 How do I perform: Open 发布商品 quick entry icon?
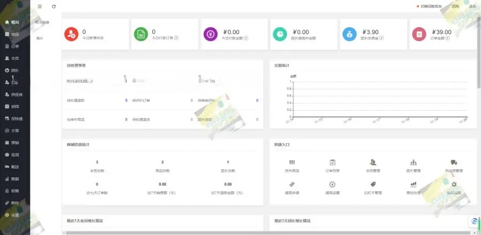pos(292,162)
